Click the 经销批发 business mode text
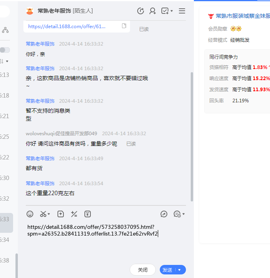Screen dimensions: 270x278 240,40
